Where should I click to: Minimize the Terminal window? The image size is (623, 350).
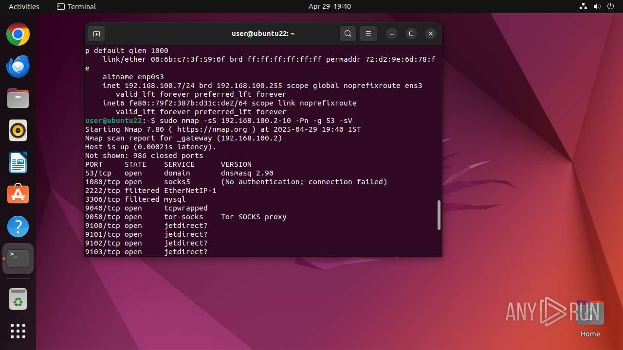coord(392,34)
